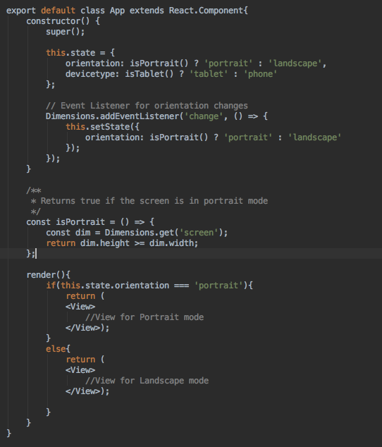The image size is (382, 447).
Task: Click the 'phone' string literal
Action: (x=260, y=74)
